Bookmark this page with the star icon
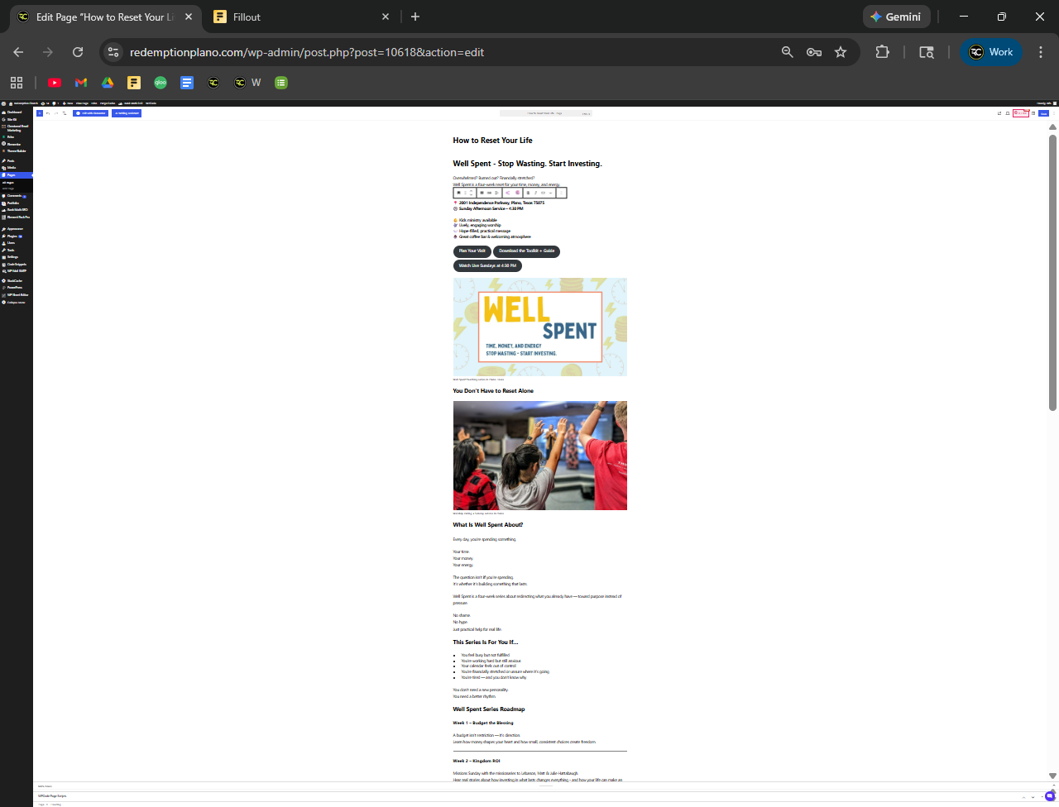Viewport: 1059px width, 807px height. [841, 52]
